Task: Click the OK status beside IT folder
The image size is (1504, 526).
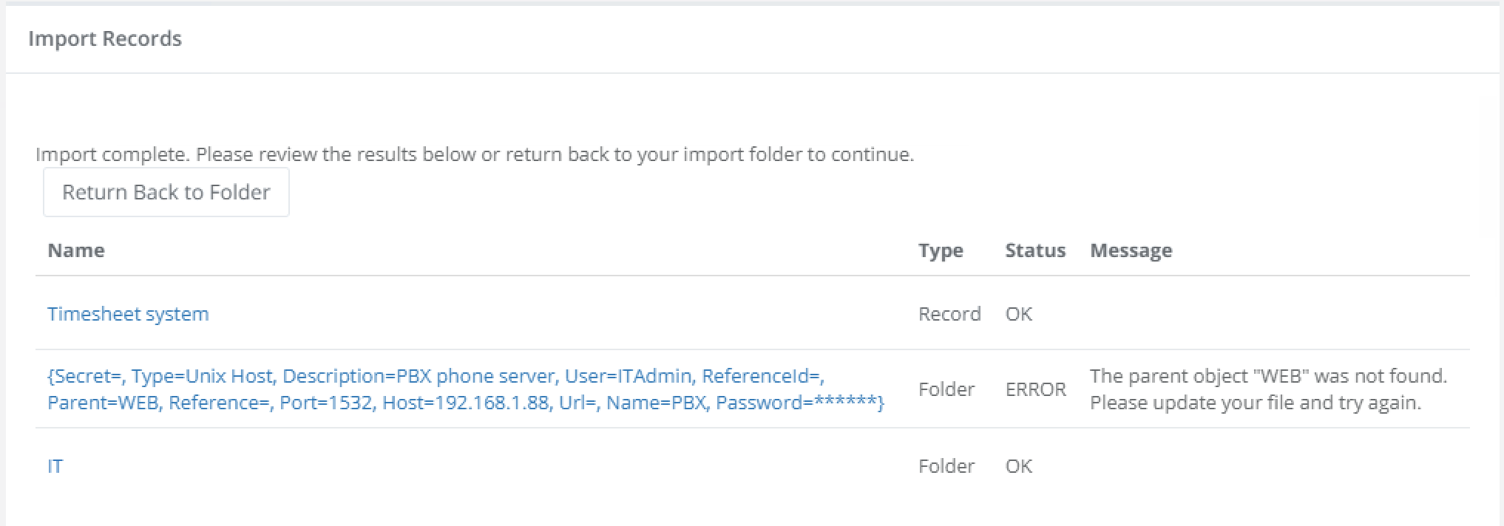Action: click(1020, 465)
